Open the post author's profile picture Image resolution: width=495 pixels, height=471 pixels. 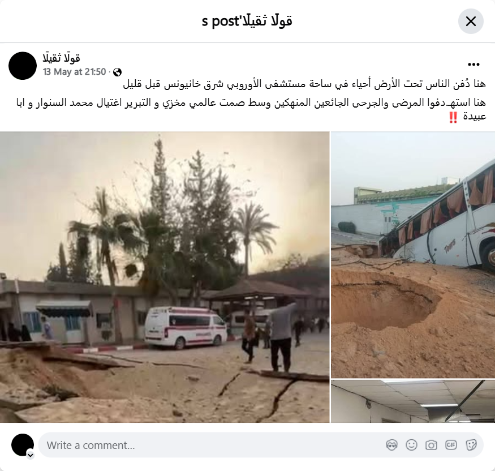tap(23, 66)
